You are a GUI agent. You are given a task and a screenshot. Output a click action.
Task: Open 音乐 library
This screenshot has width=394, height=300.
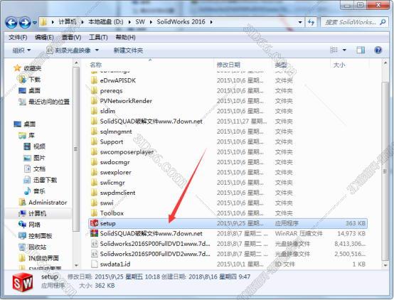[35, 191]
